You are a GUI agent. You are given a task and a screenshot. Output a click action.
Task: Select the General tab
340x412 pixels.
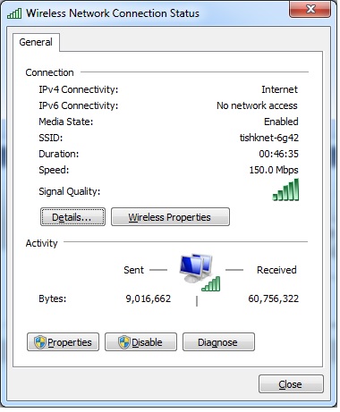point(36,42)
